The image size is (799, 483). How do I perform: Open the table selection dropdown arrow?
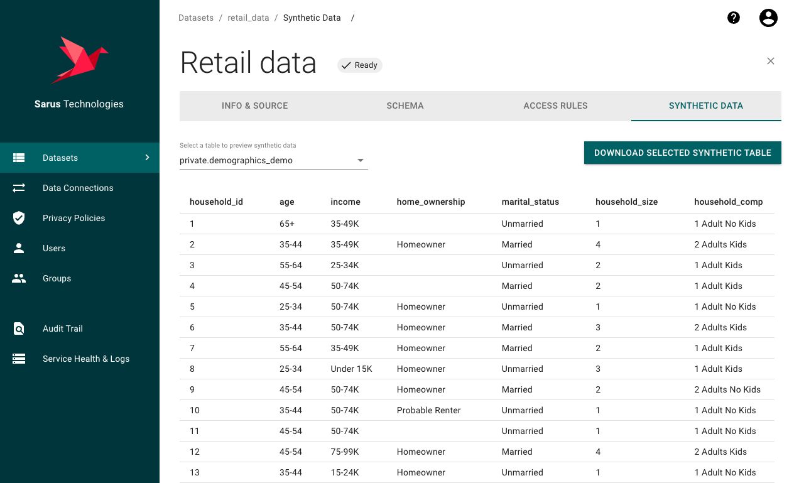point(361,161)
